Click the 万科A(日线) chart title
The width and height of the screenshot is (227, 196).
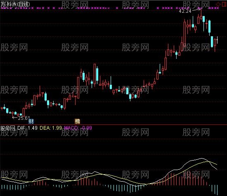point(15,5)
